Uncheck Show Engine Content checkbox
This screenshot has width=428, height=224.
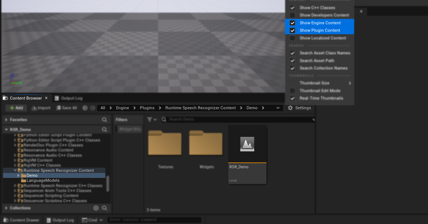tap(292, 23)
